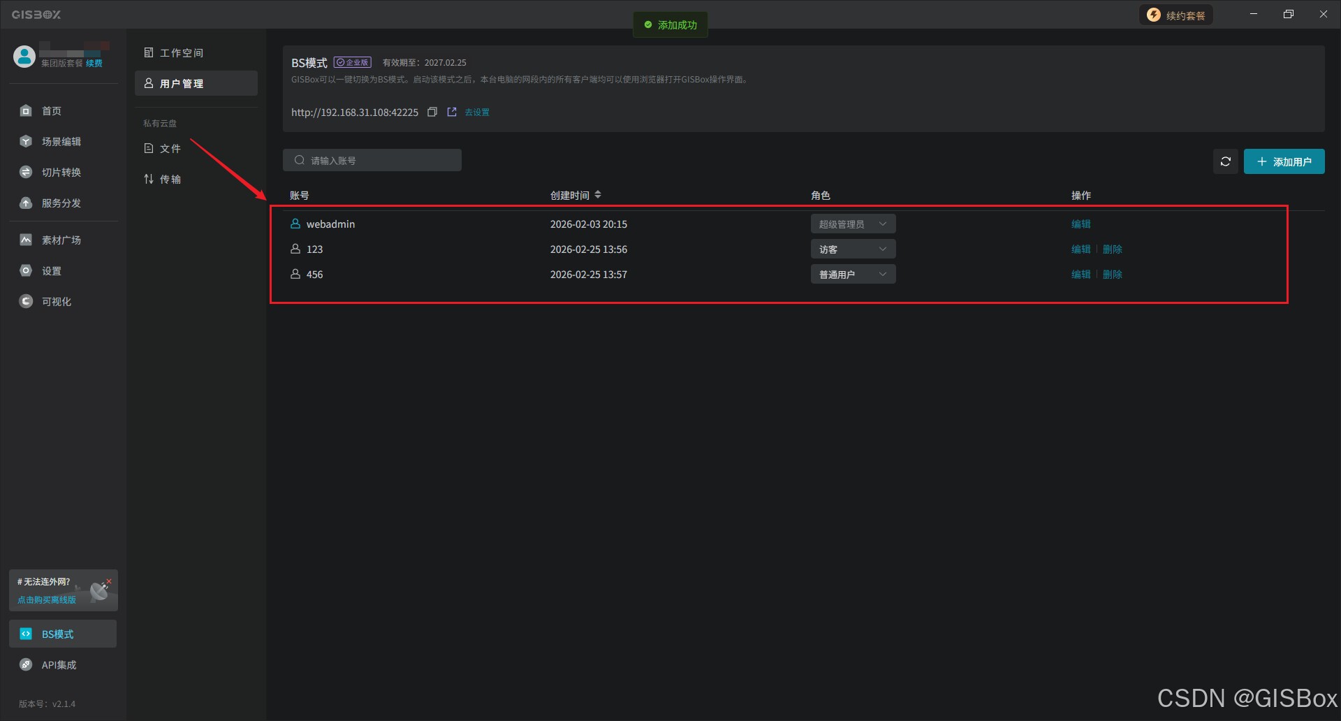Viewport: 1341px width, 721px height.
Task: Click 添加用户 add user button
Action: pos(1284,161)
